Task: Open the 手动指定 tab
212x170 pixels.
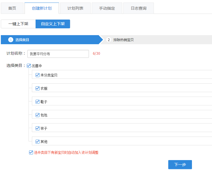Action: click(107, 8)
